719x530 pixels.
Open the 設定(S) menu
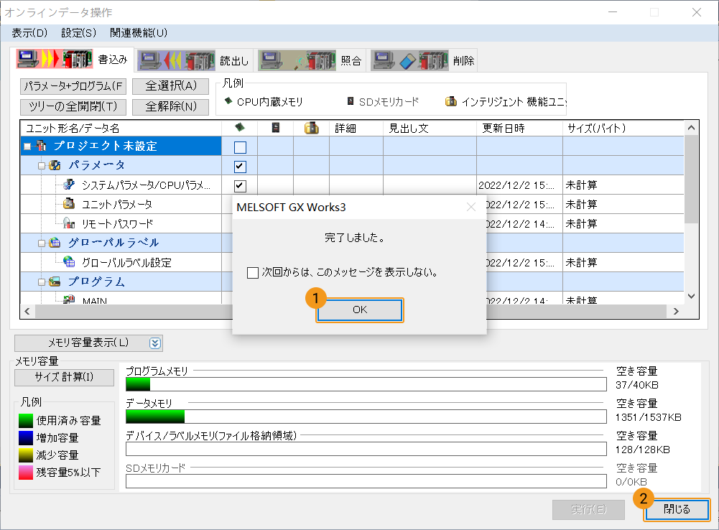[79, 33]
